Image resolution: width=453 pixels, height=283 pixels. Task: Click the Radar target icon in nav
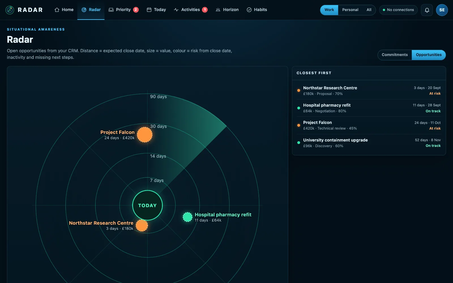(x=84, y=10)
